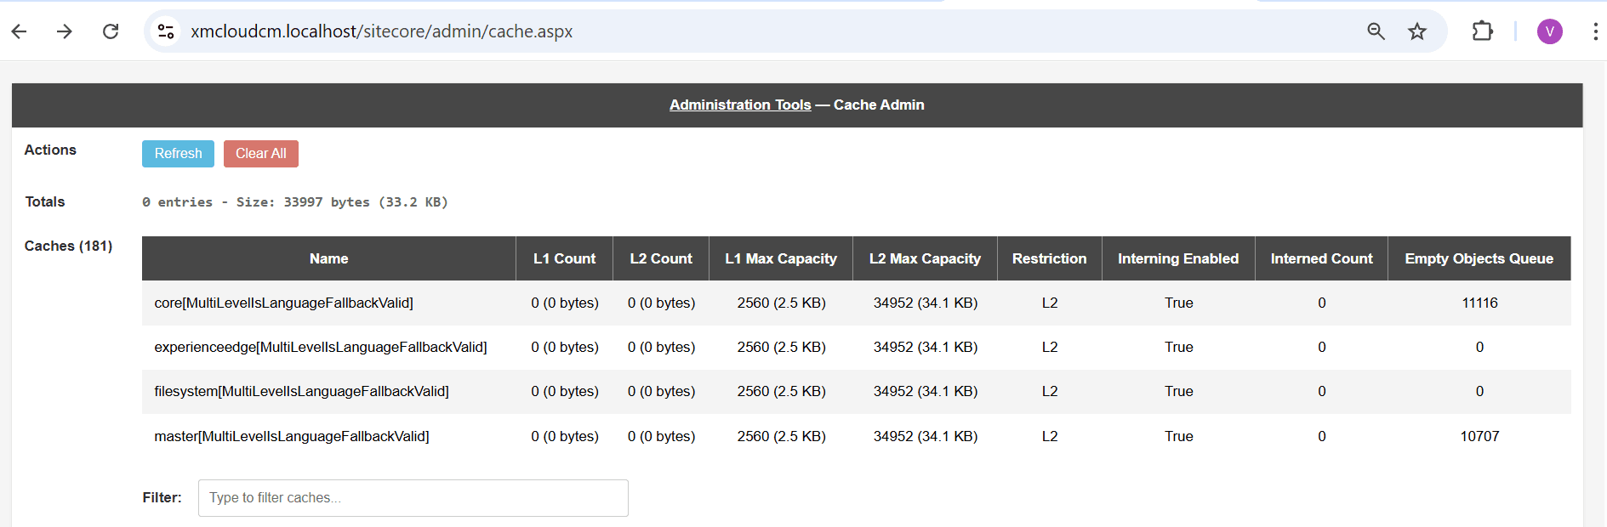Open the browser three-dot menu

[1595, 31]
